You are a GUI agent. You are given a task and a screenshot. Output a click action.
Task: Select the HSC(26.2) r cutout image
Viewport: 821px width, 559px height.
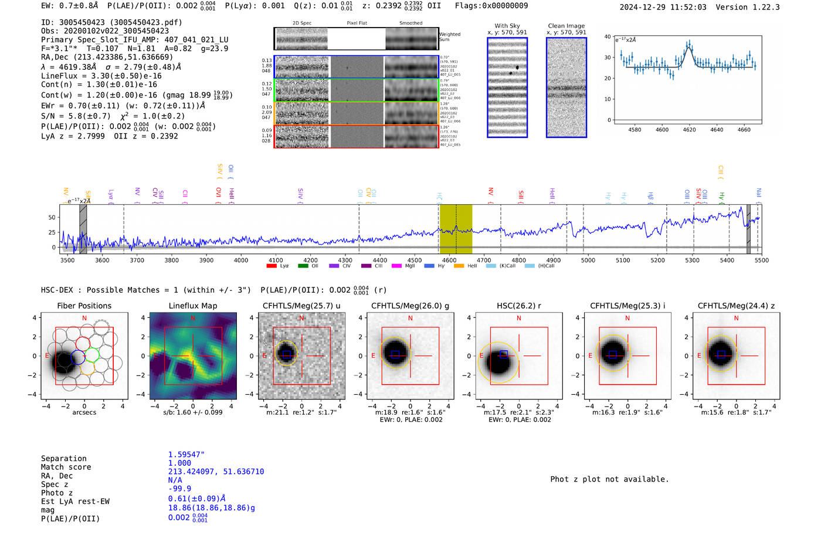pyautogui.click(x=519, y=355)
